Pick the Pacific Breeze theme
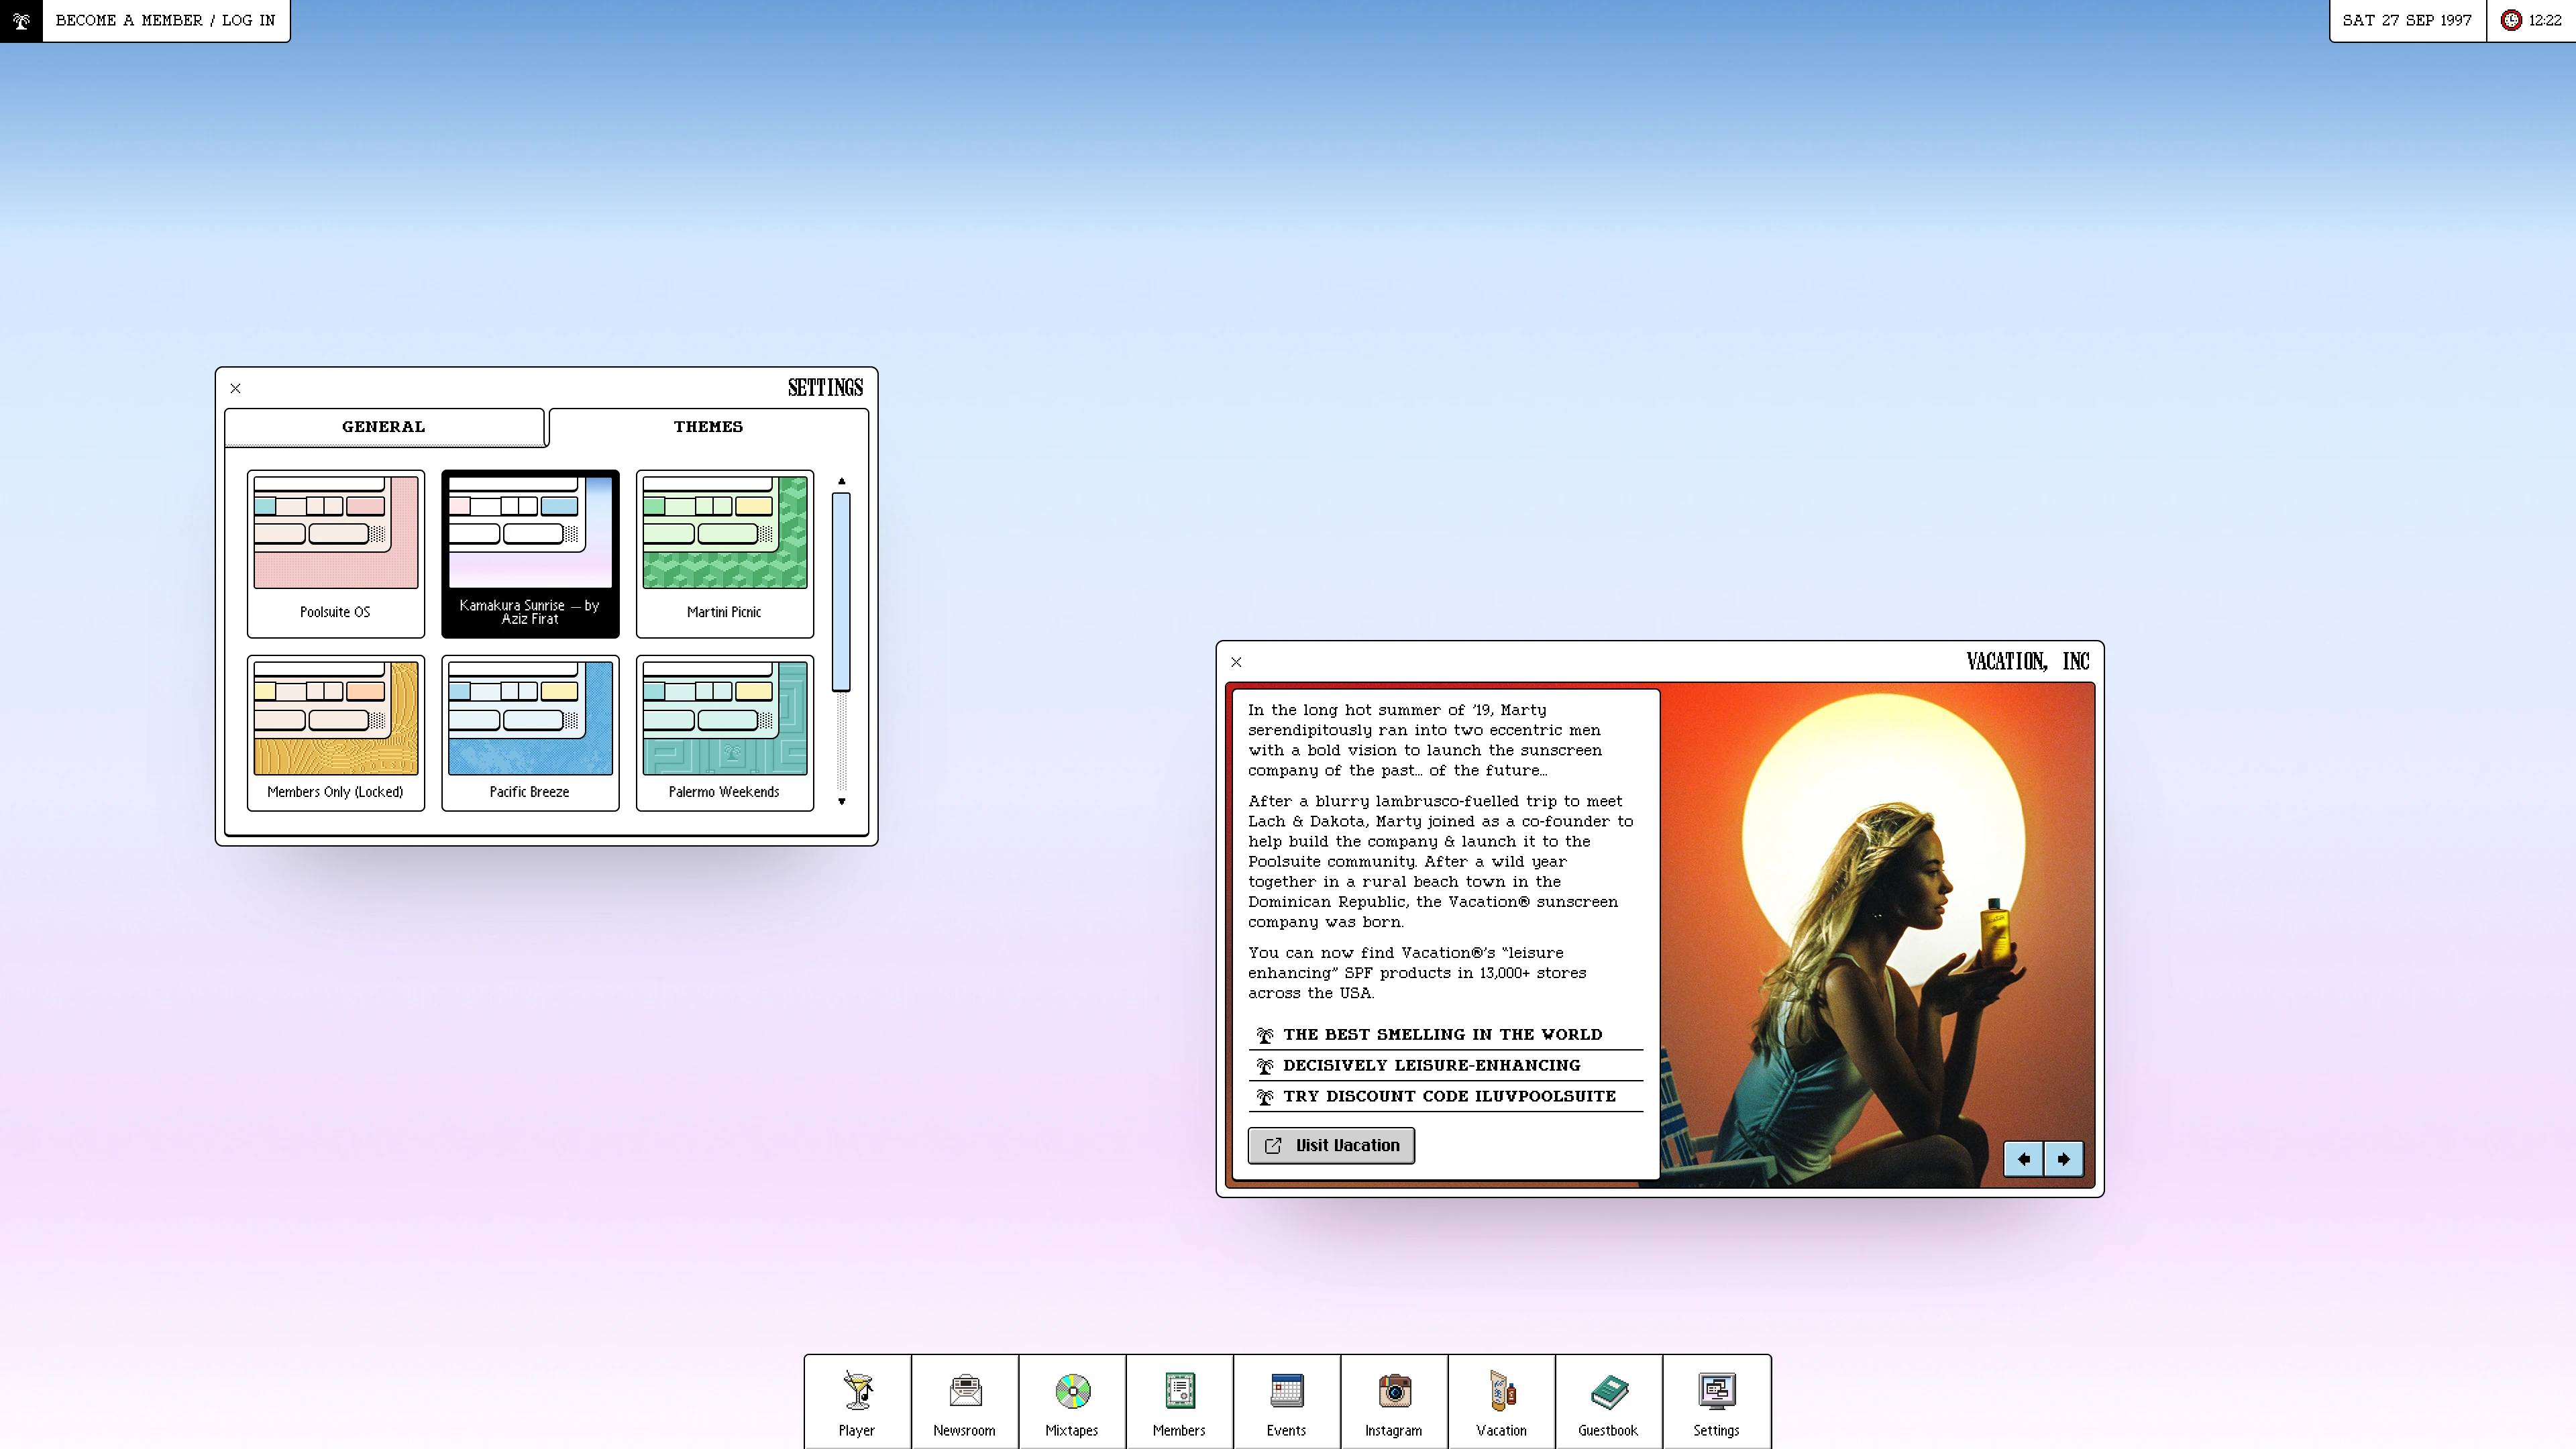Image resolution: width=2576 pixels, height=1449 pixels. [530, 732]
